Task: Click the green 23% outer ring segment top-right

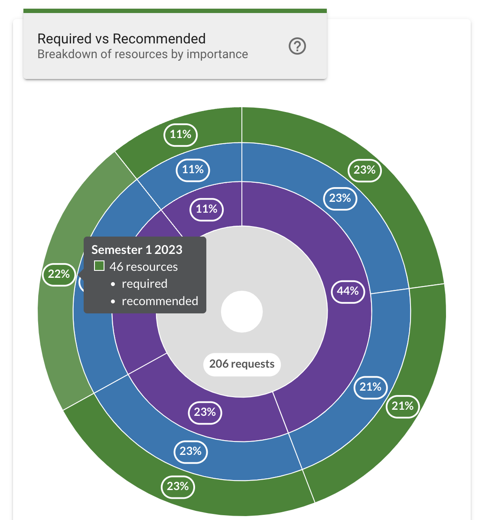Action: (x=365, y=171)
